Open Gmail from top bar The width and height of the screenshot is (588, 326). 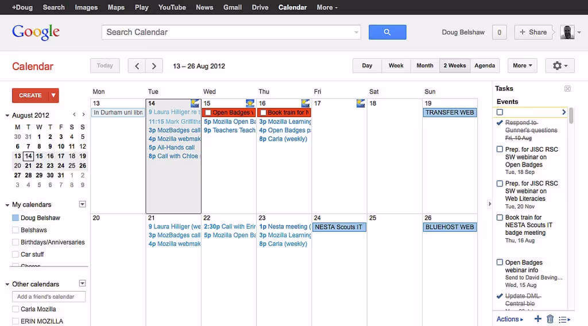click(x=233, y=7)
